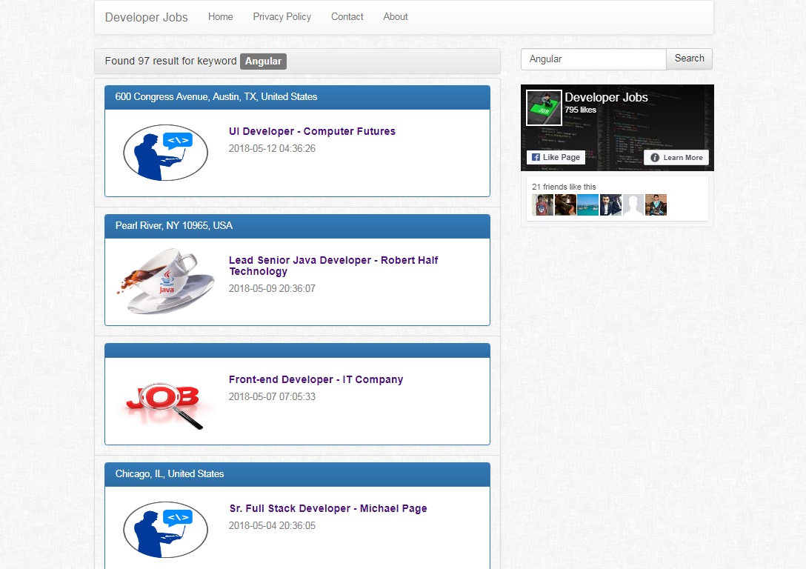
Task: Click the 795 likes text
Action: click(x=580, y=110)
